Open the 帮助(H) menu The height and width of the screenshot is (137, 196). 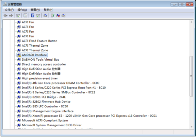[48, 10]
